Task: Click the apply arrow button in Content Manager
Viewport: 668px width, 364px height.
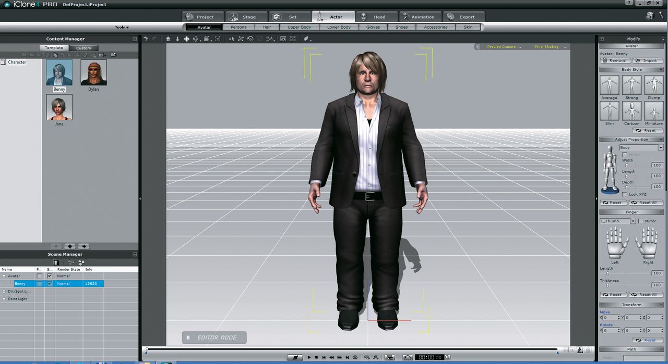Action: pos(83,246)
